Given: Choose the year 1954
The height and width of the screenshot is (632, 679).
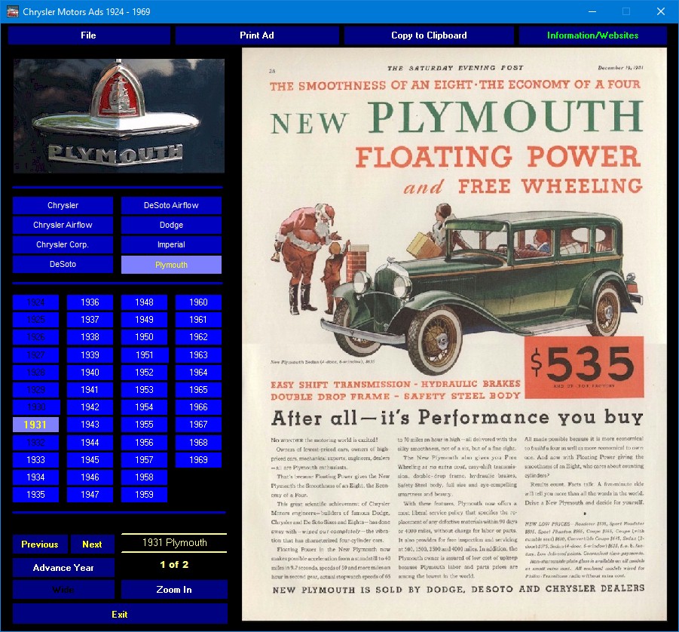Looking at the screenshot, I should 144,407.
